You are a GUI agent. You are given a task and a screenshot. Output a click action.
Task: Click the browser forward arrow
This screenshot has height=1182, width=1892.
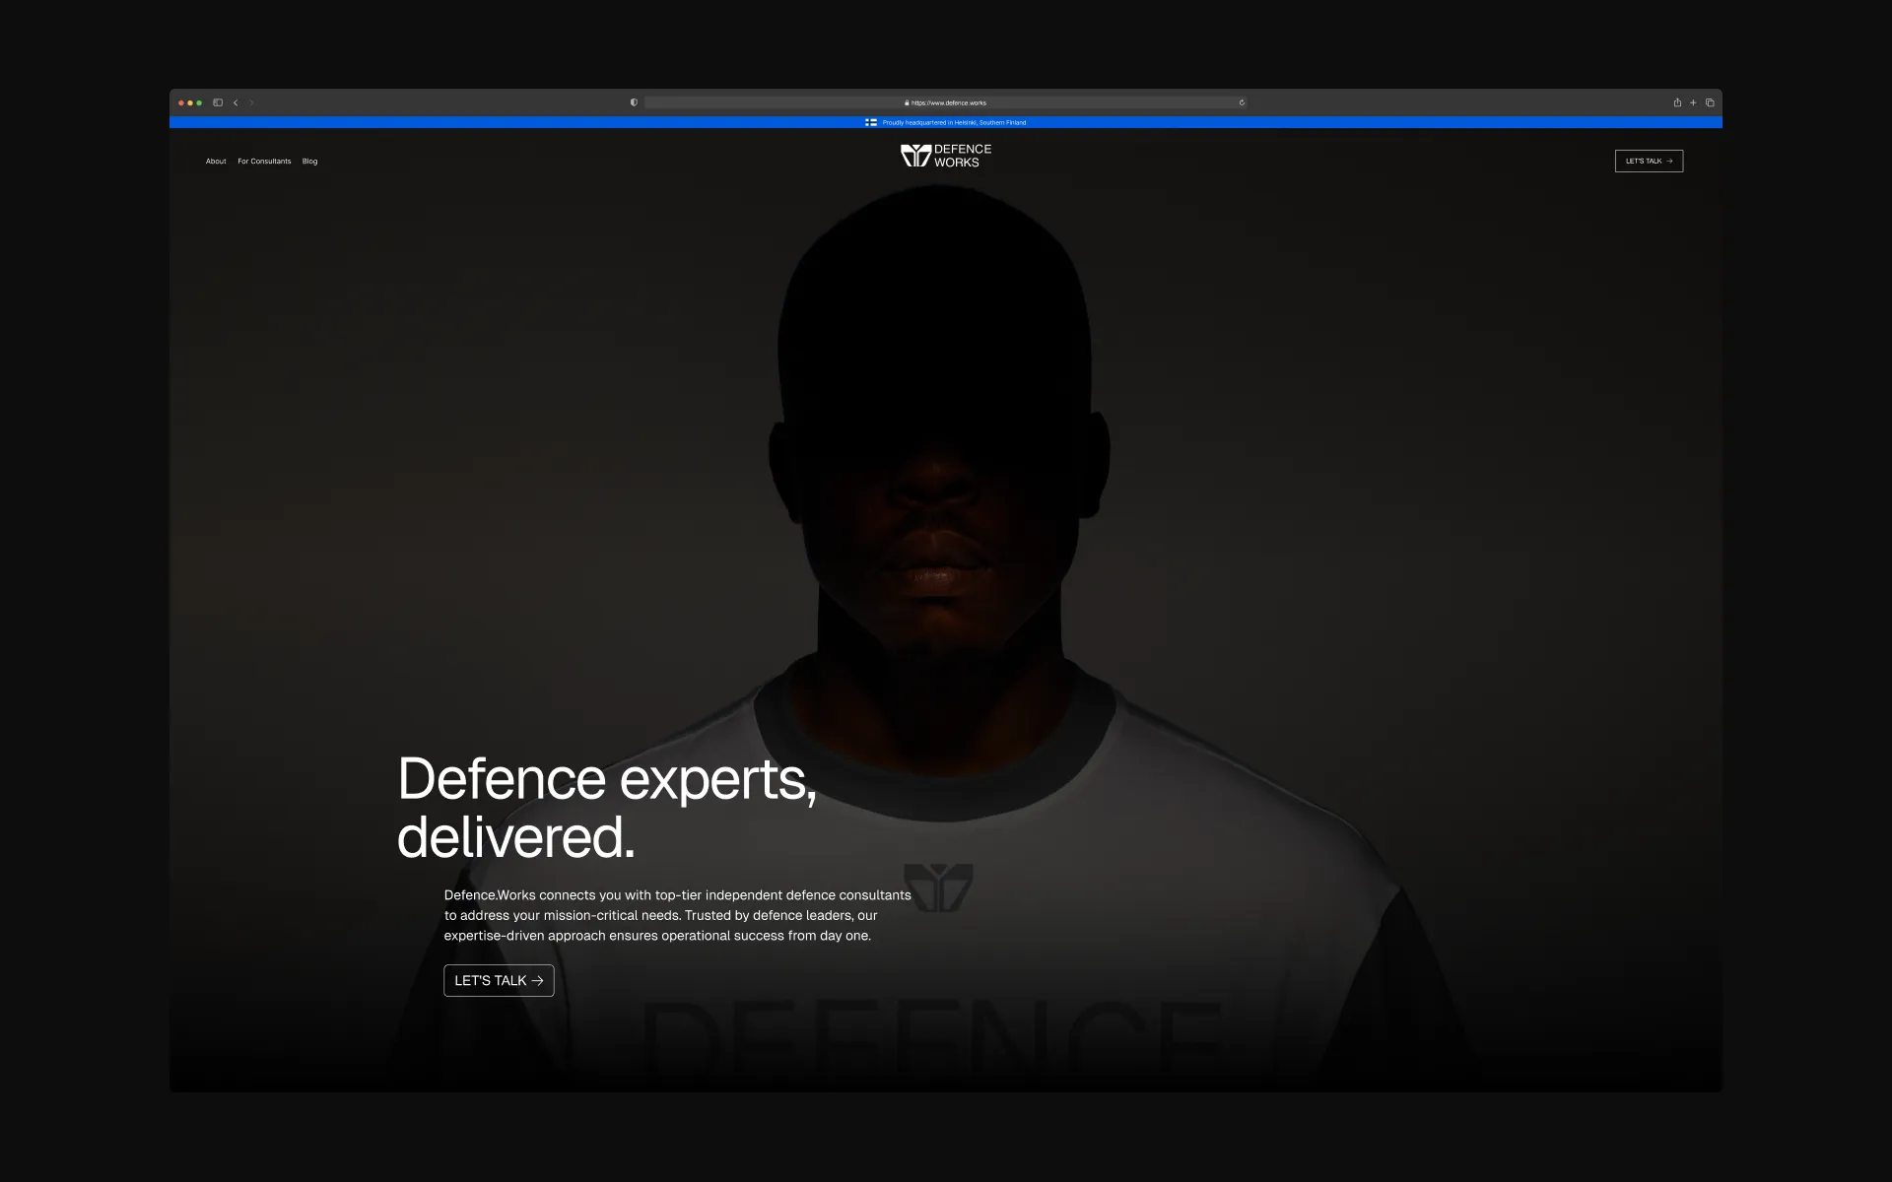point(251,102)
